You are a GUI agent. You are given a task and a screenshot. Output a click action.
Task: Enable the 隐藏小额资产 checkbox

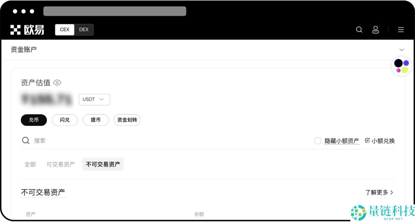[318, 141]
